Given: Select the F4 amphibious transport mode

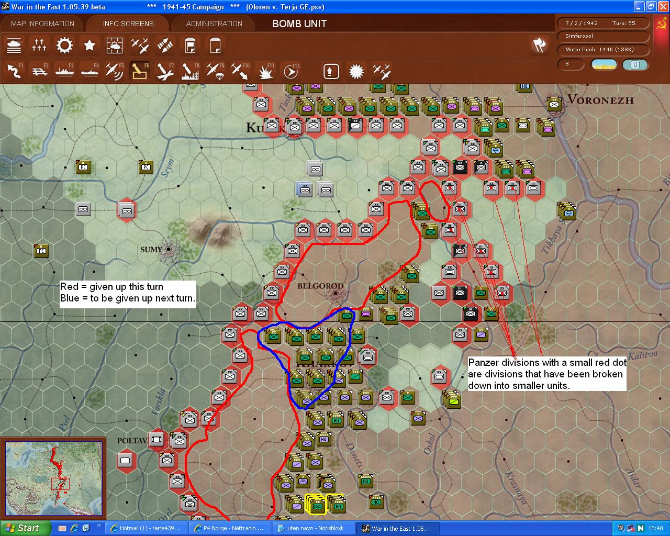Looking at the screenshot, I should pos(90,71).
